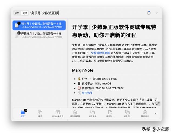Viewport: 173px width, 135px height.
Task: Switch to the 文件 tab
Action: [25, 13]
